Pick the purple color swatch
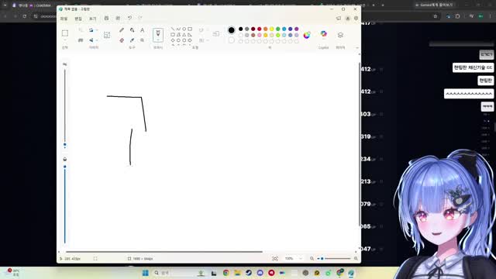This screenshot has height=279, width=496. [296, 29]
